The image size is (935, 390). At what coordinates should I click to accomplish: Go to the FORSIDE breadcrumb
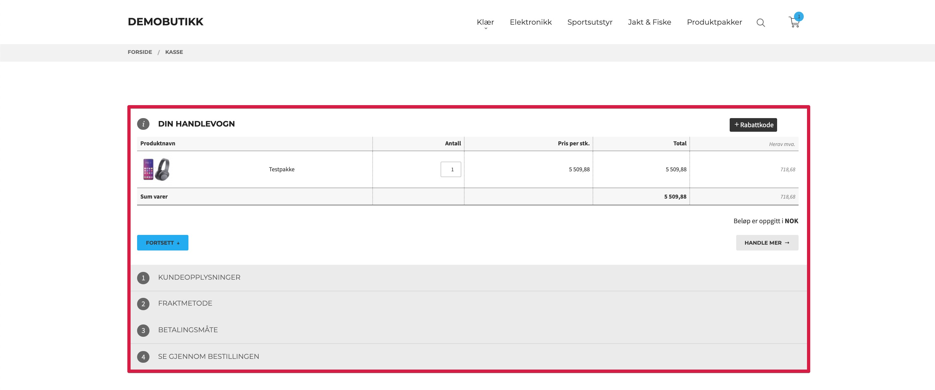click(140, 52)
